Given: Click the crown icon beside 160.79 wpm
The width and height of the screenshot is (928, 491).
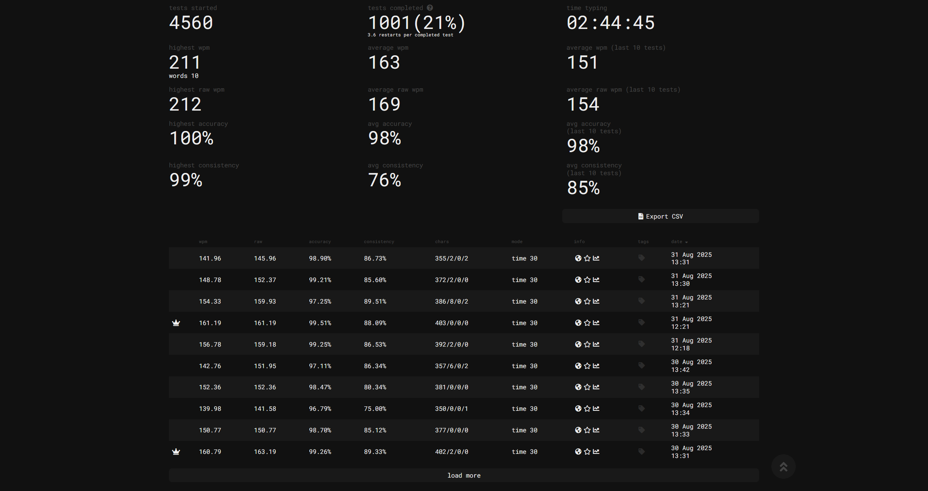Looking at the screenshot, I should [x=176, y=452].
